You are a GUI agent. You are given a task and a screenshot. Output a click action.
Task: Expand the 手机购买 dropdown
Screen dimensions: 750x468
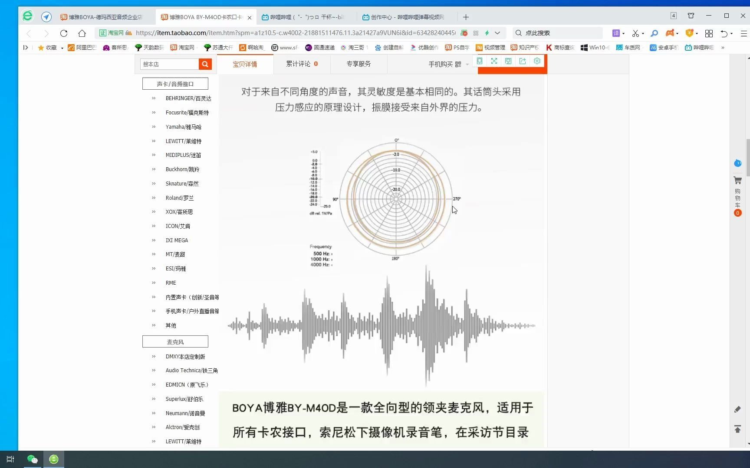coord(467,64)
